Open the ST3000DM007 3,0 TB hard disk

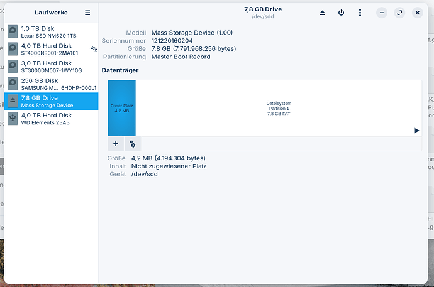coord(50,67)
